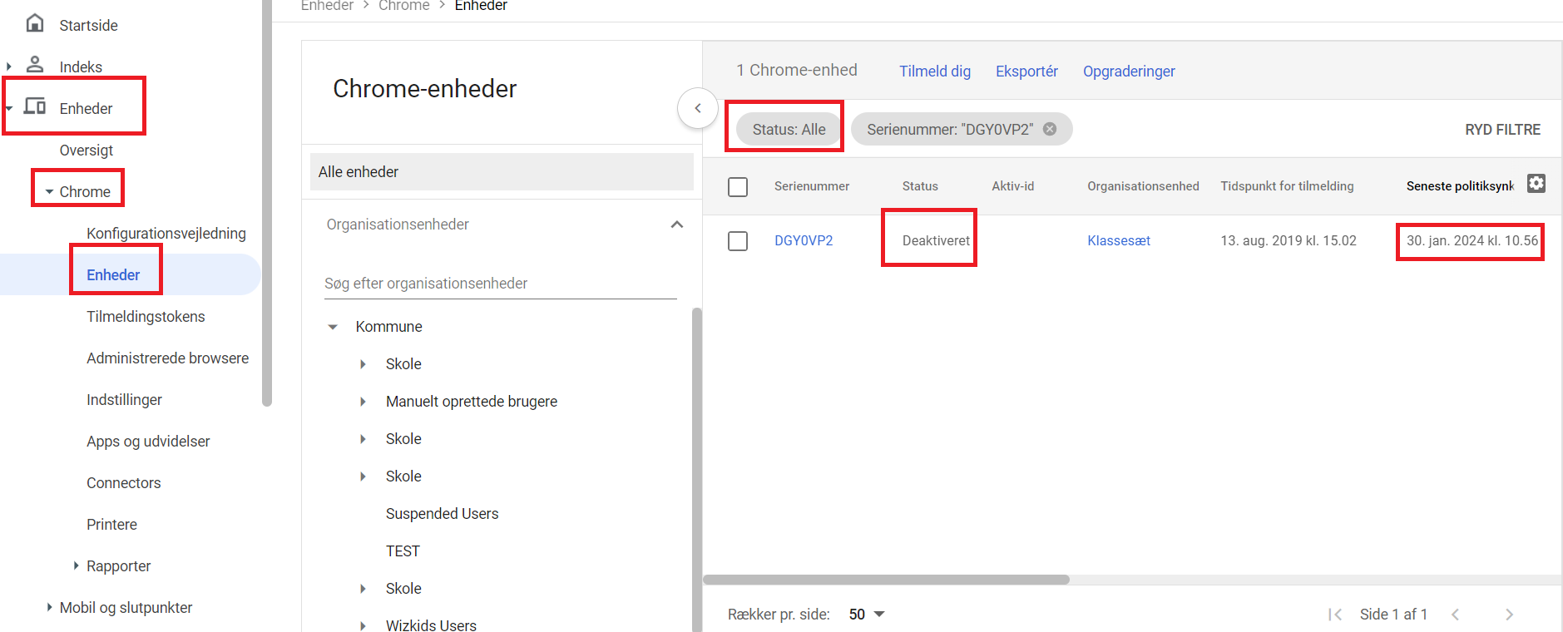Open column settings gear icon

pyautogui.click(x=1536, y=184)
